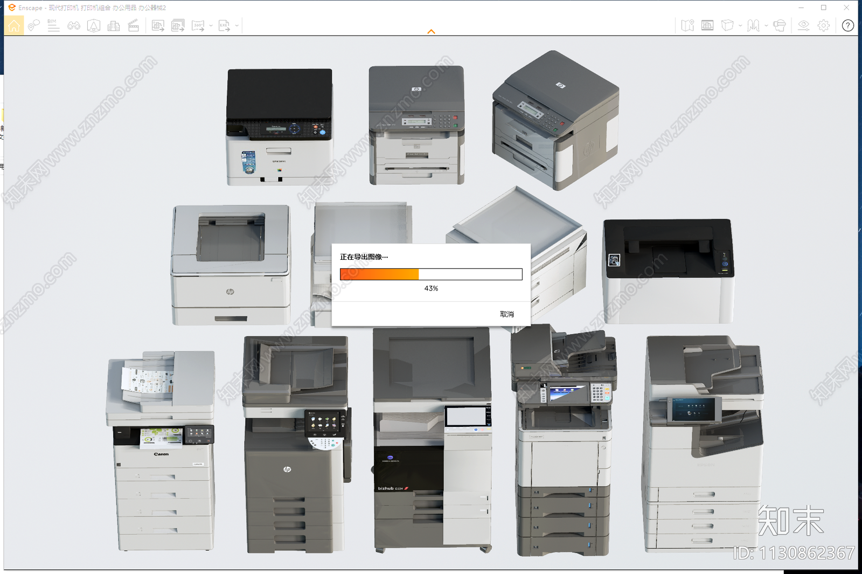The width and height of the screenshot is (862, 574).
Task: Click the export progress bar at 43%
Action: 431,274
